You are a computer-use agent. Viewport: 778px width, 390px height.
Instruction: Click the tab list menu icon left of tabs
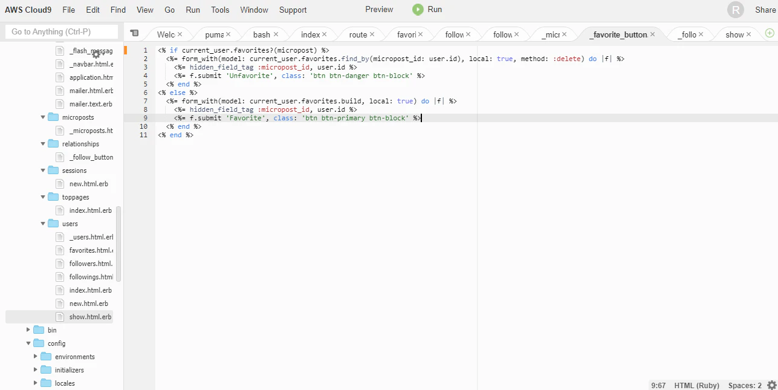click(x=134, y=33)
